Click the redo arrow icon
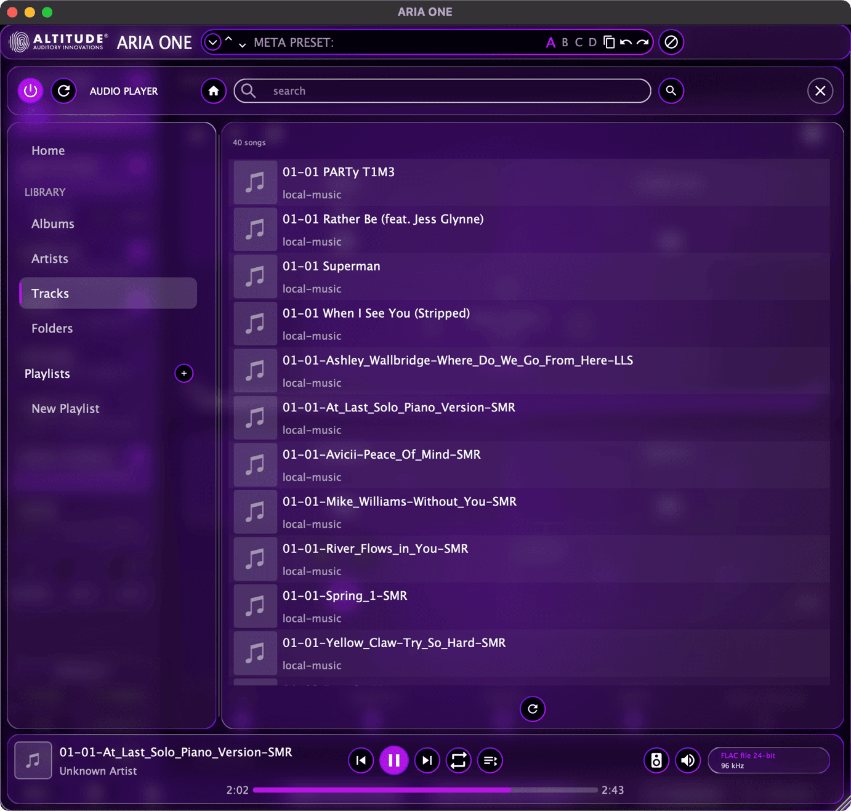The height and width of the screenshot is (811, 851). (x=643, y=42)
